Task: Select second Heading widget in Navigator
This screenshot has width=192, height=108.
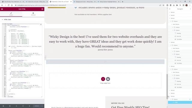Action: tap(179, 57)
